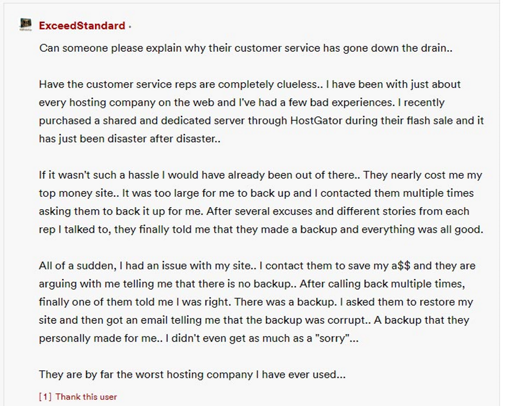Click the phrase 'top money site..'
509x406 pixels.
click(x=79, y=193)
